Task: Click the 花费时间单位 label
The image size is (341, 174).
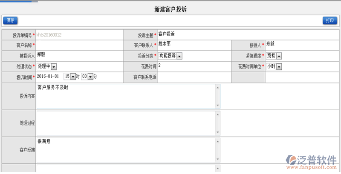Action: (250, 66)
